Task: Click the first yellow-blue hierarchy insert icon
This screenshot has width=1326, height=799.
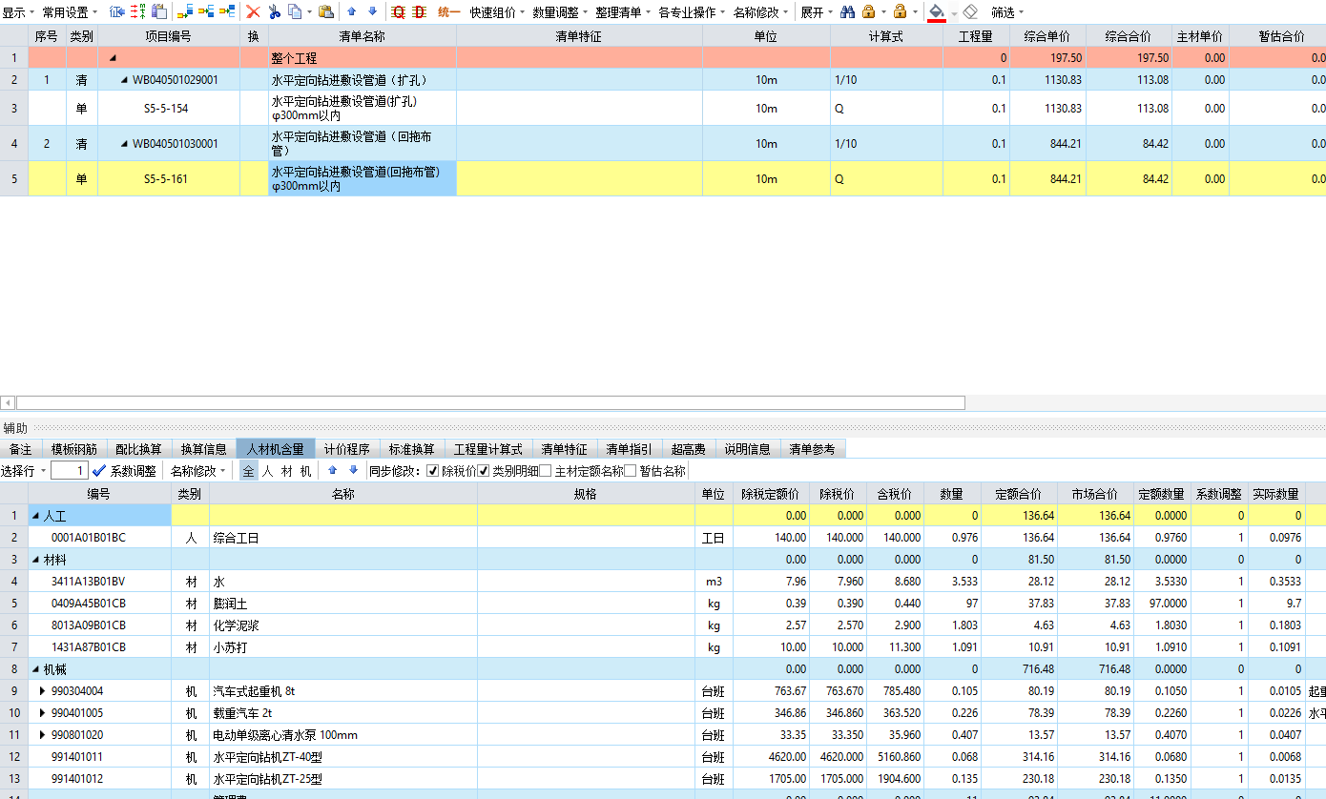Action: (x=185, y=11)
